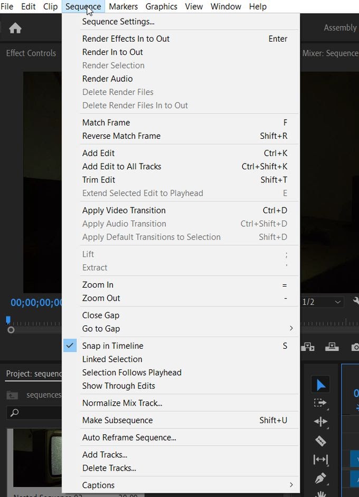The width and height of the screenshot is (359, 497).
Task: Click the Export Frame camera icon
Action: pyautogui.click(x=356, y=347)
